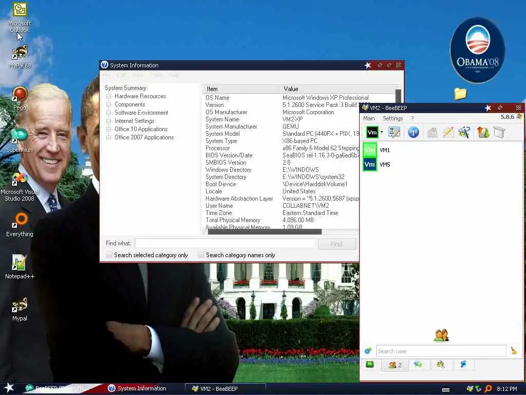Expand the Internet Settings node
The image size is (526, 395).
(109, 121)
